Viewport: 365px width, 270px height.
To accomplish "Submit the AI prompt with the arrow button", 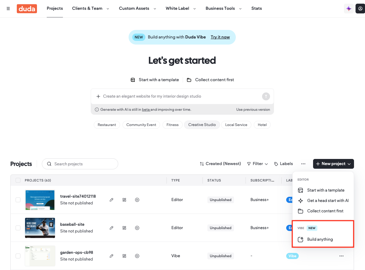I will click(x=266, y=96).
